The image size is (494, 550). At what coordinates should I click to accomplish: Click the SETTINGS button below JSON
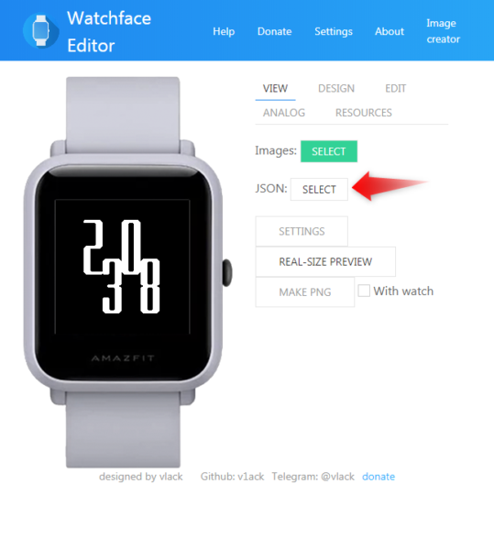(x=302, y=231)
